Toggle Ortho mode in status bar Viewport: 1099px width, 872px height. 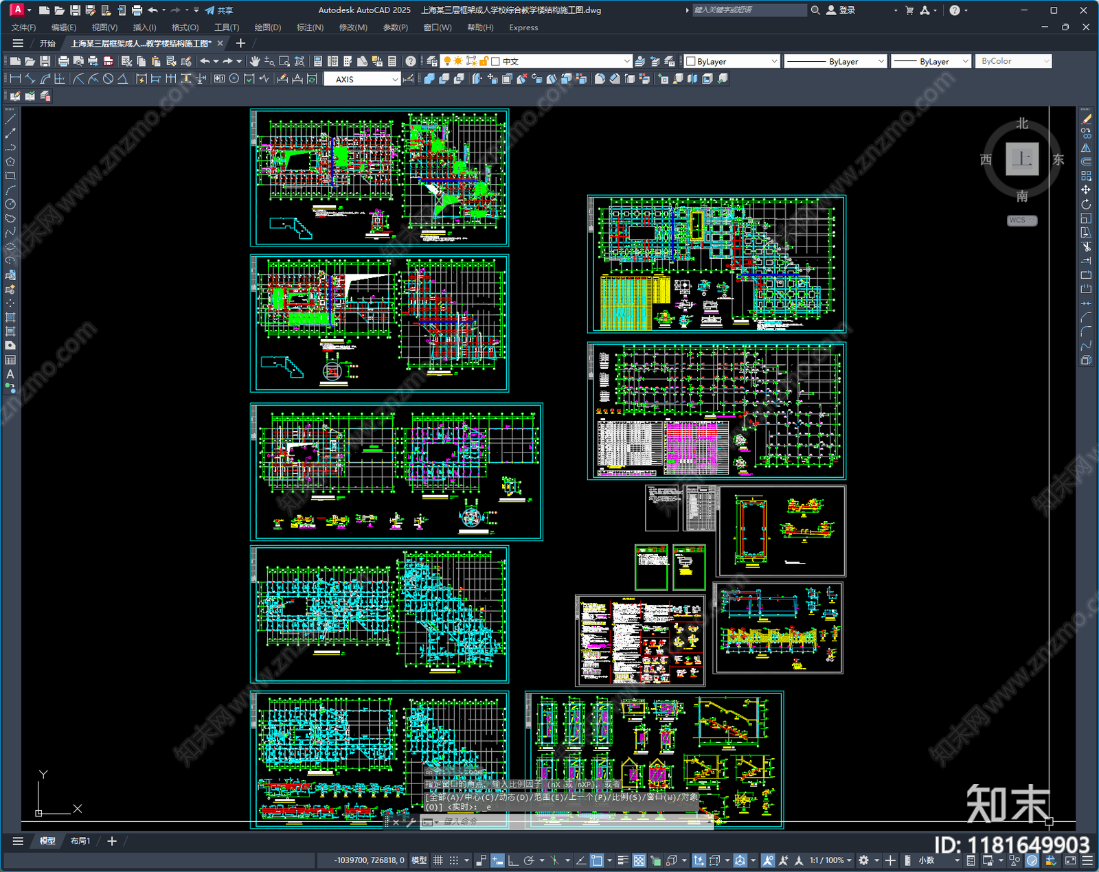click(513, 860)
